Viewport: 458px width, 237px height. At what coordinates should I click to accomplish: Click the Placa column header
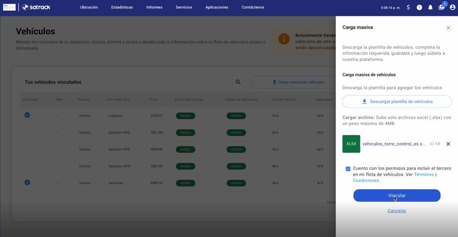(153, 100)
